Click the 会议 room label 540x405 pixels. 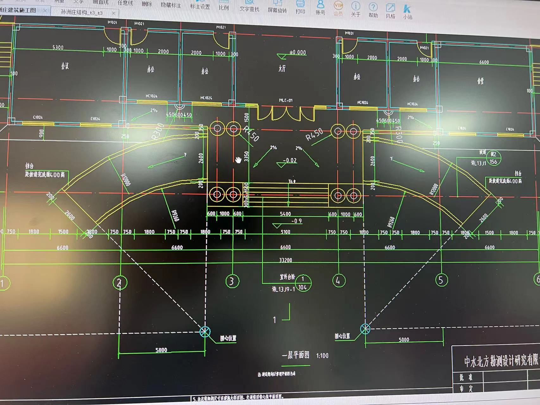[65, 66]
